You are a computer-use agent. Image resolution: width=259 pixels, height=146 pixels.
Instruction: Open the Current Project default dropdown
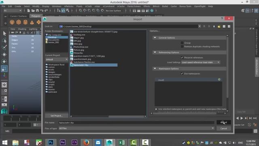pos(57,59)
